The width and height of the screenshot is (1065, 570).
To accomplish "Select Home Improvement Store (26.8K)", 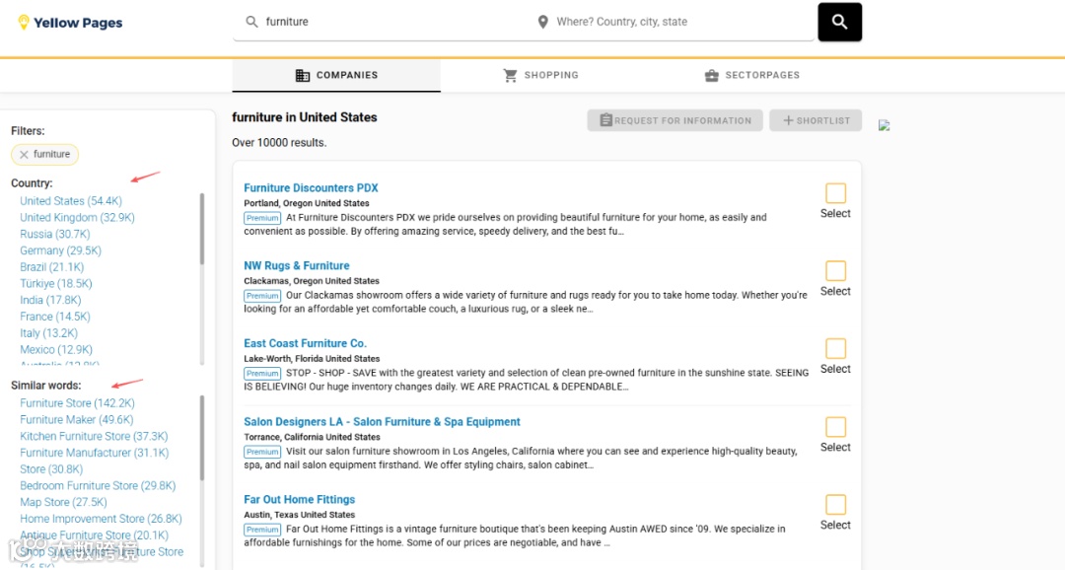I will tap(102, 519).
